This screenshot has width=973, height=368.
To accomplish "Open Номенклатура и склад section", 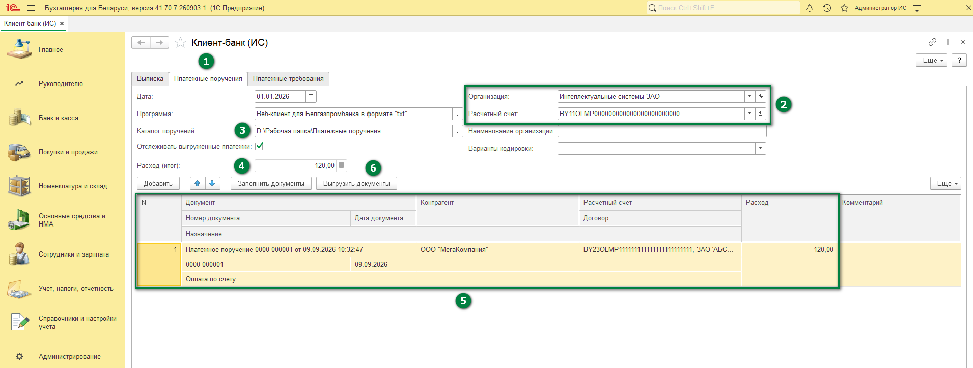I will pyautogui.click(x=62, y=186).
